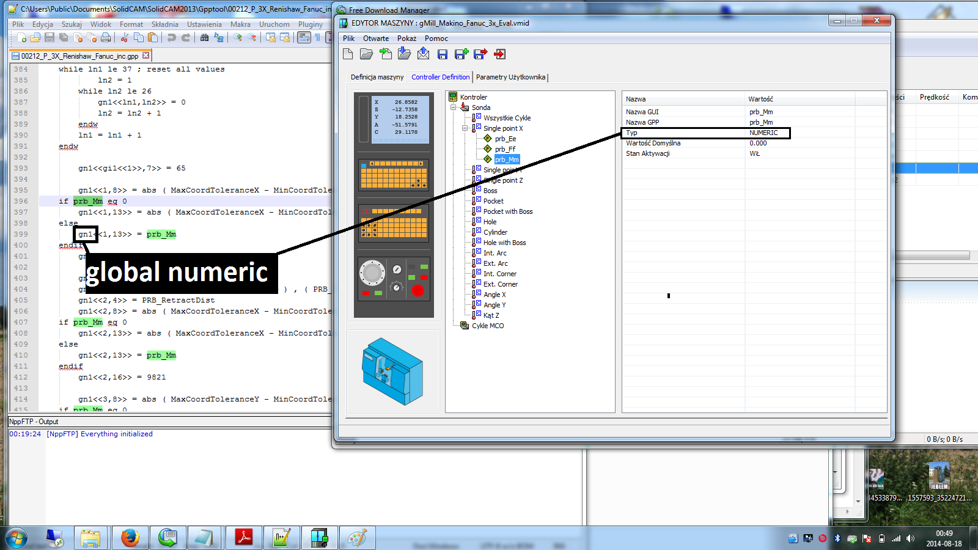Open the Pokaż menu

[x=406, y=38]
